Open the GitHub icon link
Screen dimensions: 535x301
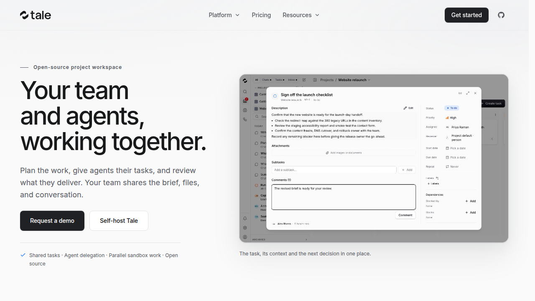coord(501,15)
